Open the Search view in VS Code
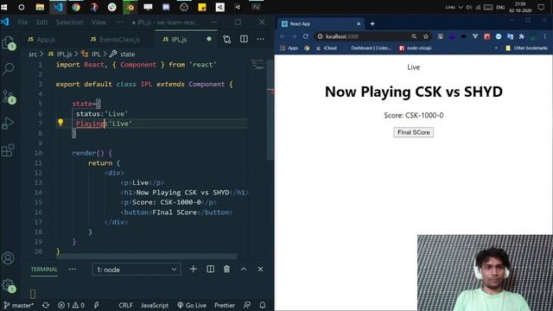Screen dimensions: 553x311 (9, 69)
